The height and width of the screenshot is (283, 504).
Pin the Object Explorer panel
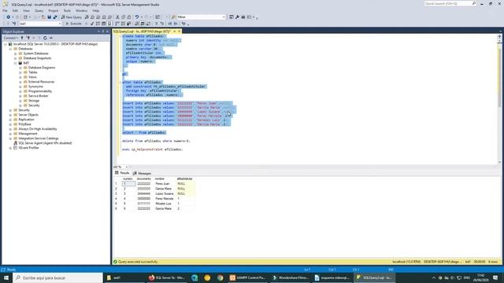tap(103, 31)
